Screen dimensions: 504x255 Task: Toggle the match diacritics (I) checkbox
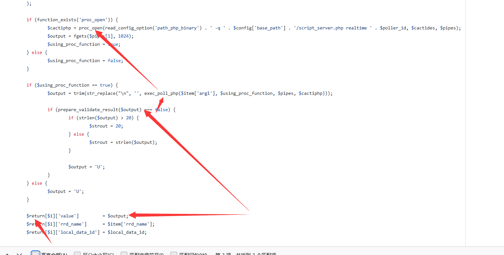(124, 254)
